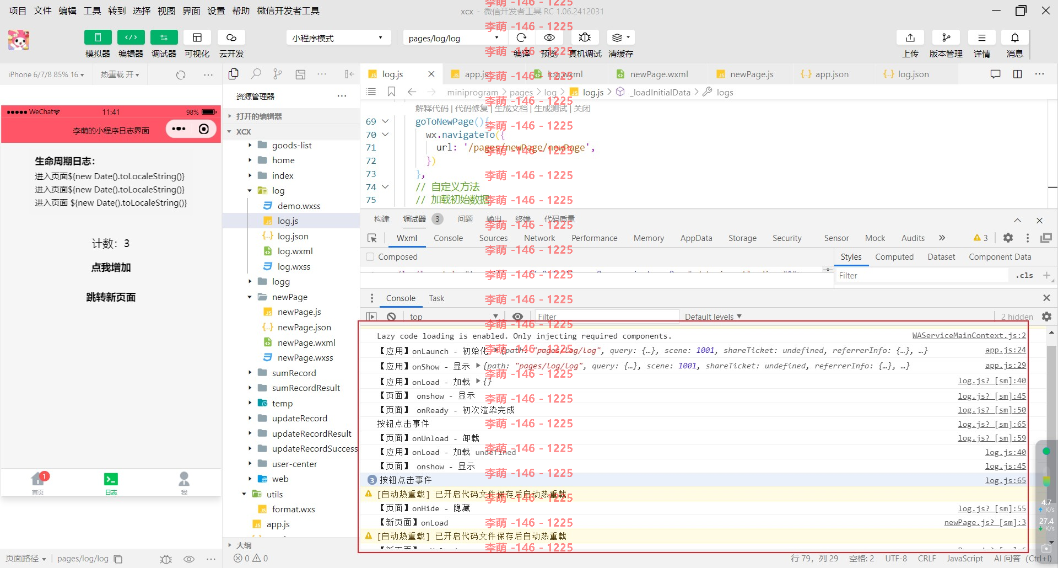Open the messages (消息) bell icon
Image resolution: width=1058 pixels, height=568 pixels.
[1014, 37]
